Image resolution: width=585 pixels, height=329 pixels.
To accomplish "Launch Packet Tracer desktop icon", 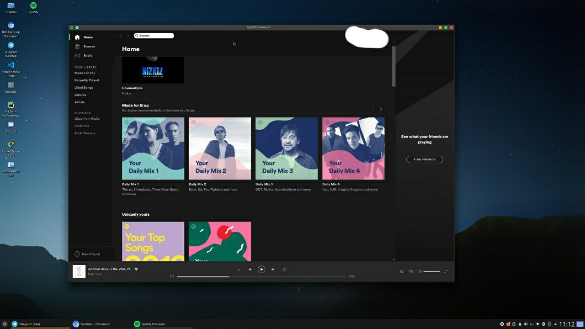I will 11,149.
